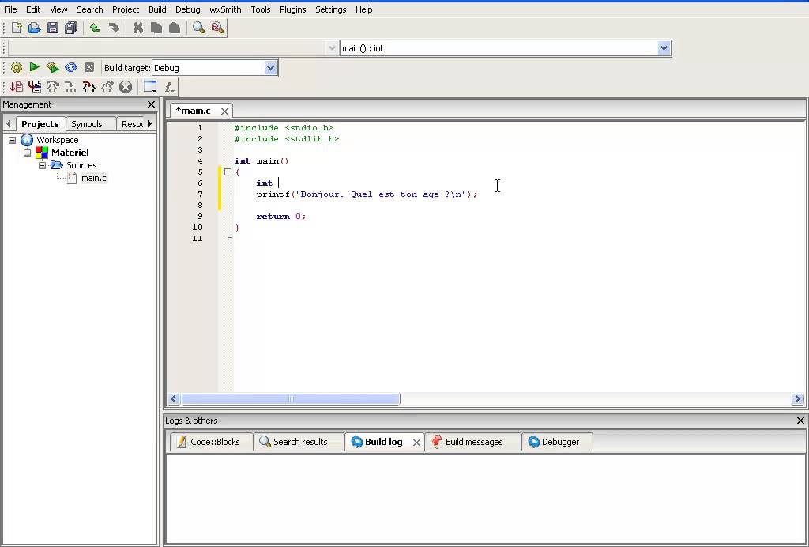Create a new file with toolbar icon
The height and width of the screenshot is (547, 809).
pyautogui.click(x=17, y=28)
